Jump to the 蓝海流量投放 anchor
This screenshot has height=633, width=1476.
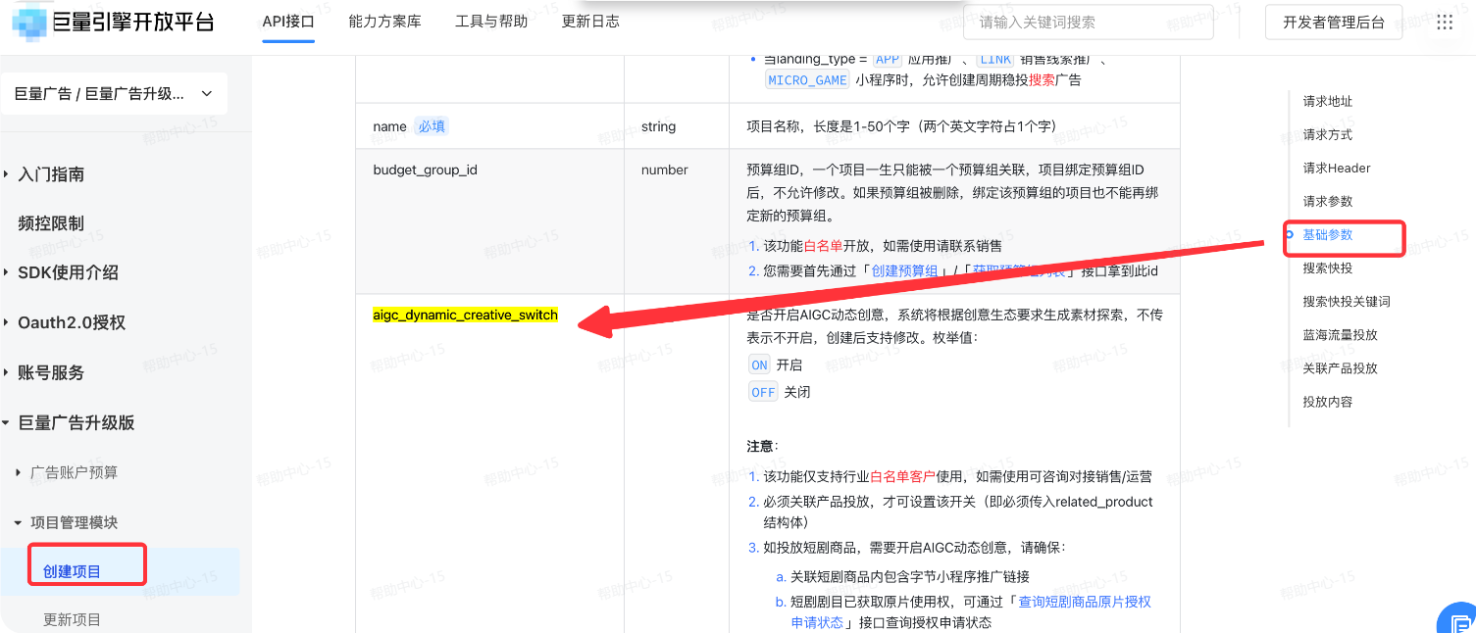(1340, 334)
